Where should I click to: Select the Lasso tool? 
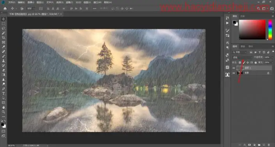4,28
